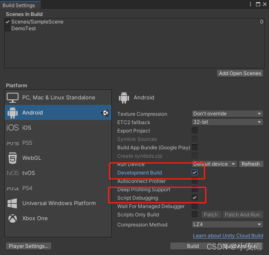Open Run Device dropdown
This screenshot has width=269, height=255.
pos(214,164)
